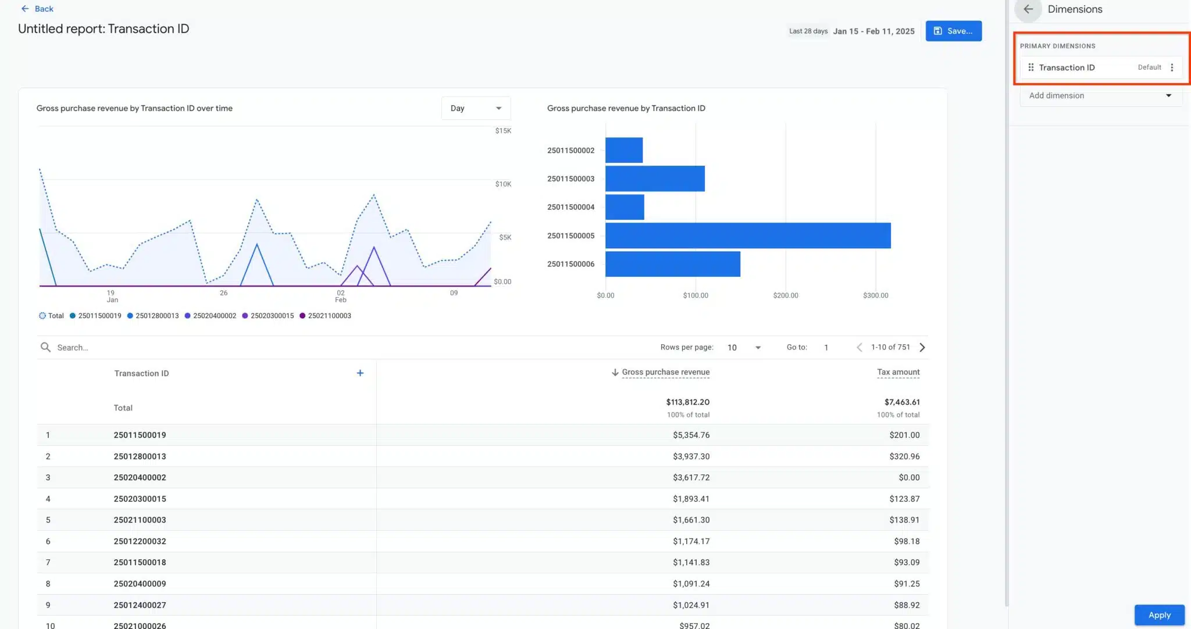Open the Day granularity dropdown

pyautogui.click(x=476, y=108)
